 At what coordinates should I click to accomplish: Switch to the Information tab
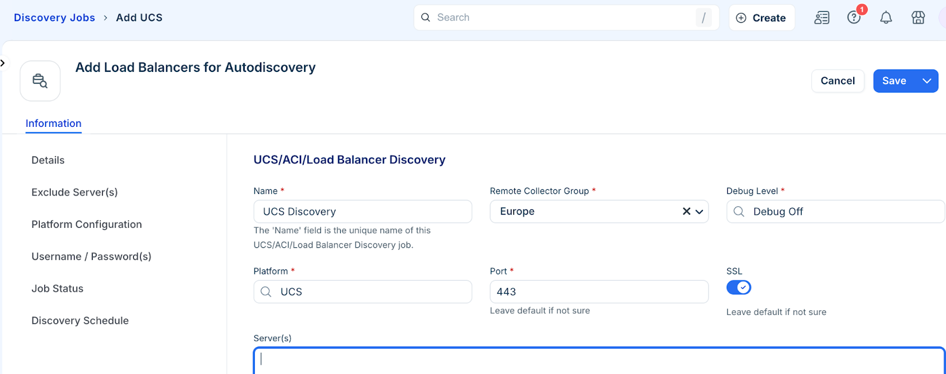pos(53,123)
